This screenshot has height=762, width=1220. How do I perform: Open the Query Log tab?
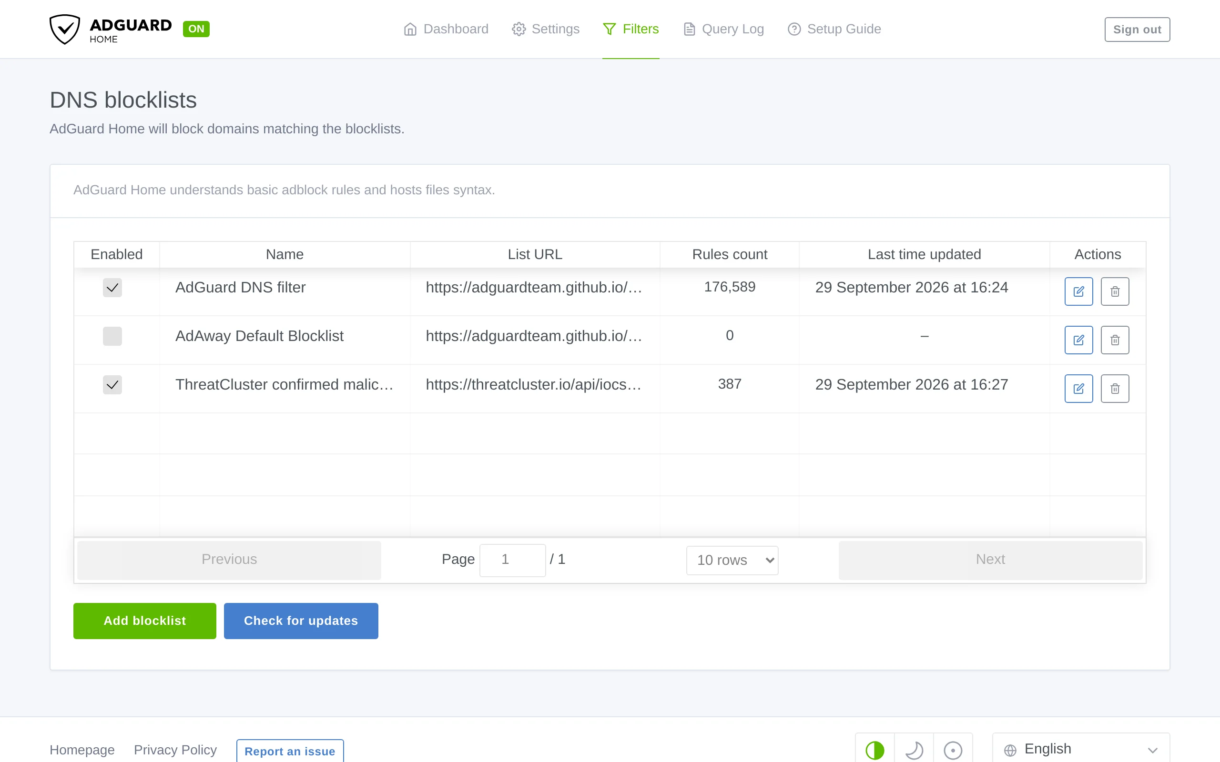point(723,29)
